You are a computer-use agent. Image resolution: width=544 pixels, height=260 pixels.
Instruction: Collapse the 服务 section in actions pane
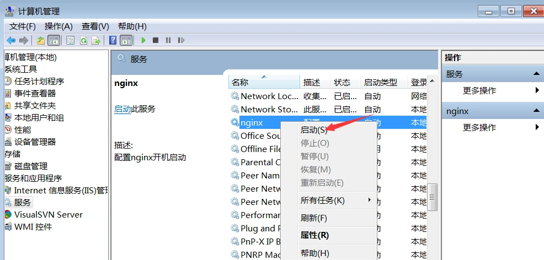[536, 74]
